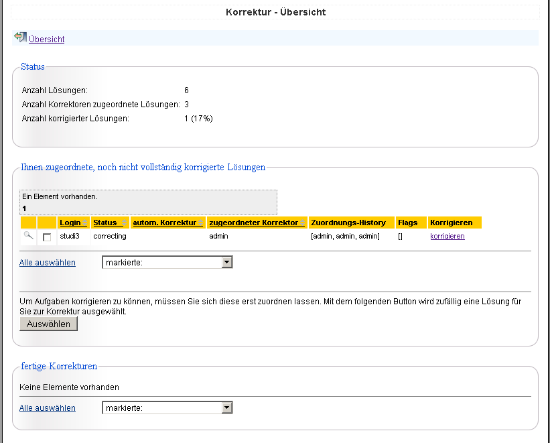This screenshot has width=550, height=443.
Task: Click the Korrigieren column header
Action: pos(455,223)
